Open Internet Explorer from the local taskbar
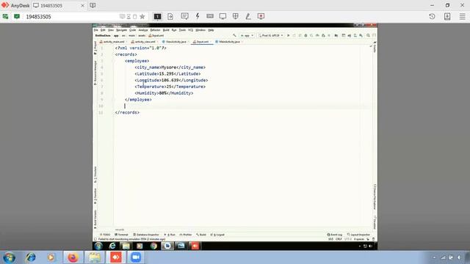 point(31,257)
